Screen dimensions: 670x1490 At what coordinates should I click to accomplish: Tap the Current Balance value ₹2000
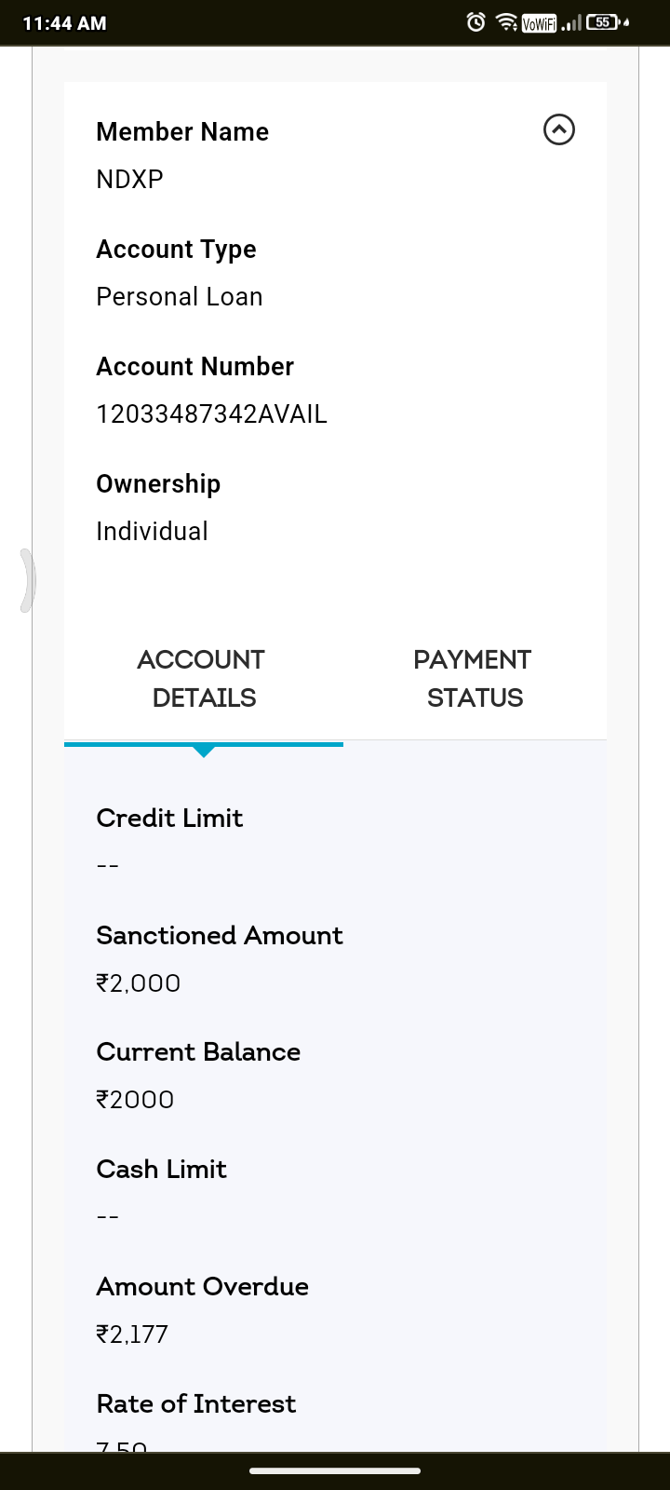(x=135, y=1100)
